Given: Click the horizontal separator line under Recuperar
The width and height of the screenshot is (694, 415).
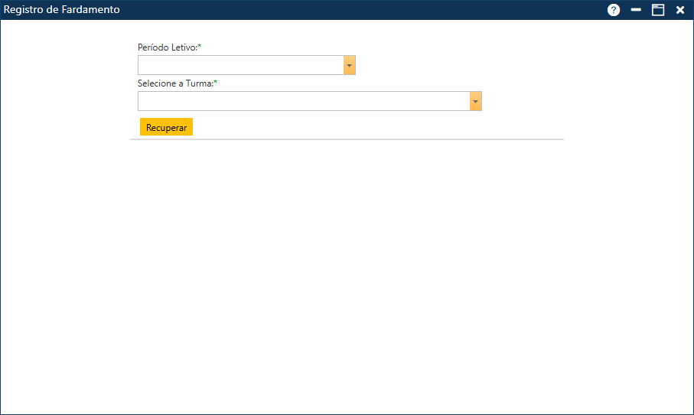Looking at the screenshot, I should pos(347,139).
